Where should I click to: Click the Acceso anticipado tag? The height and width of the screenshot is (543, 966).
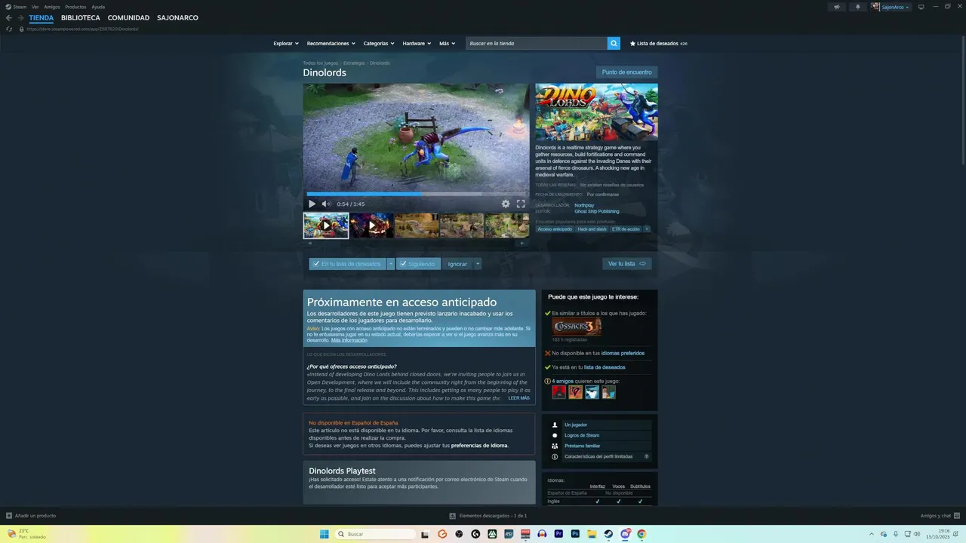[x=555, y=229]
